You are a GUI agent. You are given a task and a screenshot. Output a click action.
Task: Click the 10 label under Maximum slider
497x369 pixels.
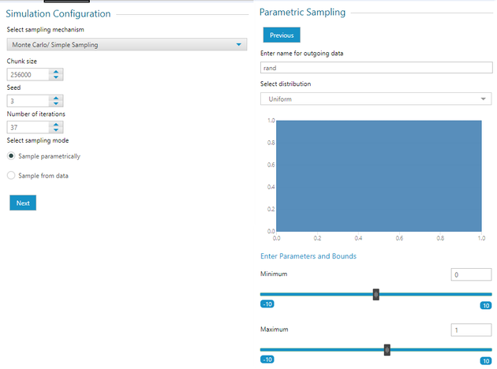(x=486, y=361)
